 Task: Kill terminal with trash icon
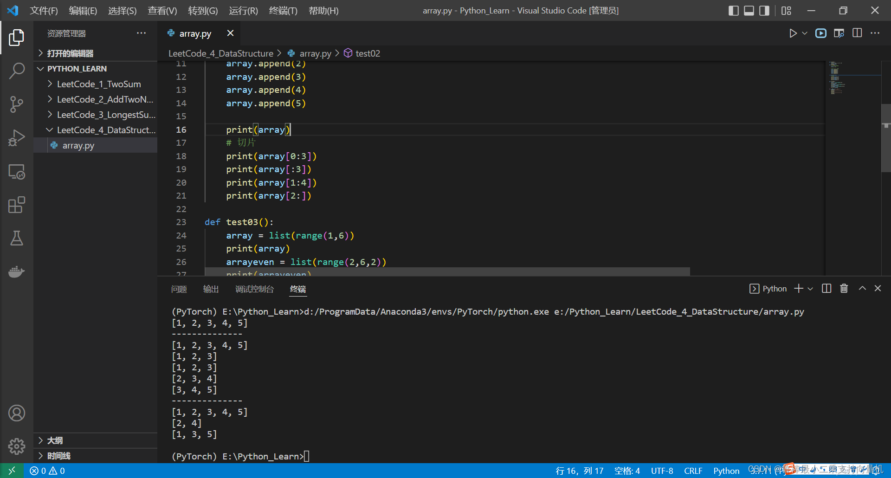pos(844,289)
